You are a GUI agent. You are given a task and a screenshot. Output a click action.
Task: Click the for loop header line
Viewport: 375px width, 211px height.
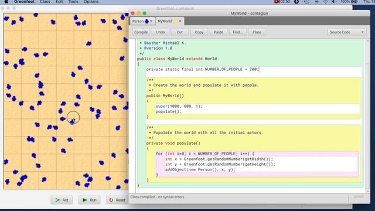205,154
